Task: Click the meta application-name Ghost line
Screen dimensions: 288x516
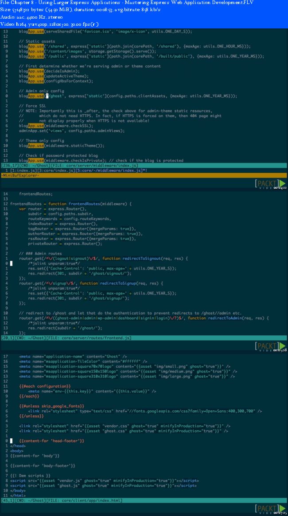Action: click(x=73, y=357)
